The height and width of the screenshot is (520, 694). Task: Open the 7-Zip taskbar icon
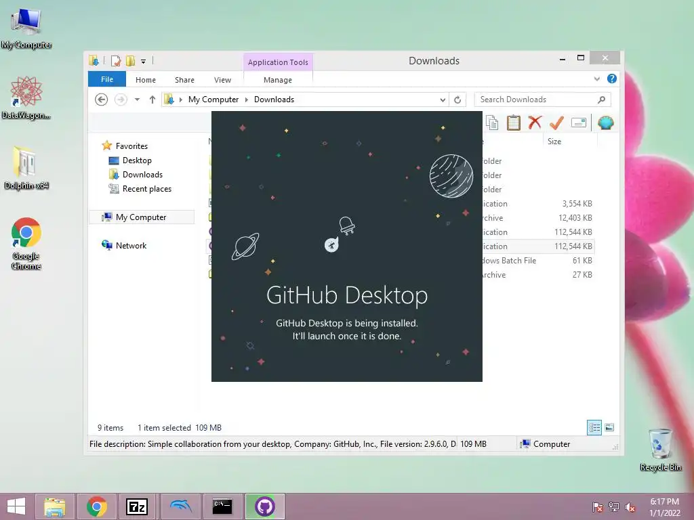click(137, 506)
